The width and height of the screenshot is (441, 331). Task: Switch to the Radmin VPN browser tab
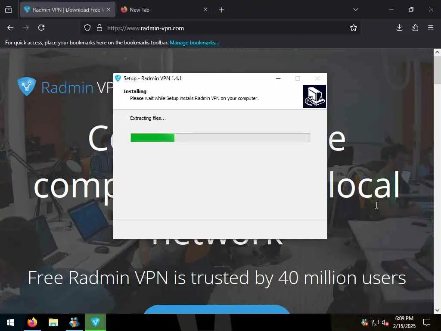click(68, 10)
